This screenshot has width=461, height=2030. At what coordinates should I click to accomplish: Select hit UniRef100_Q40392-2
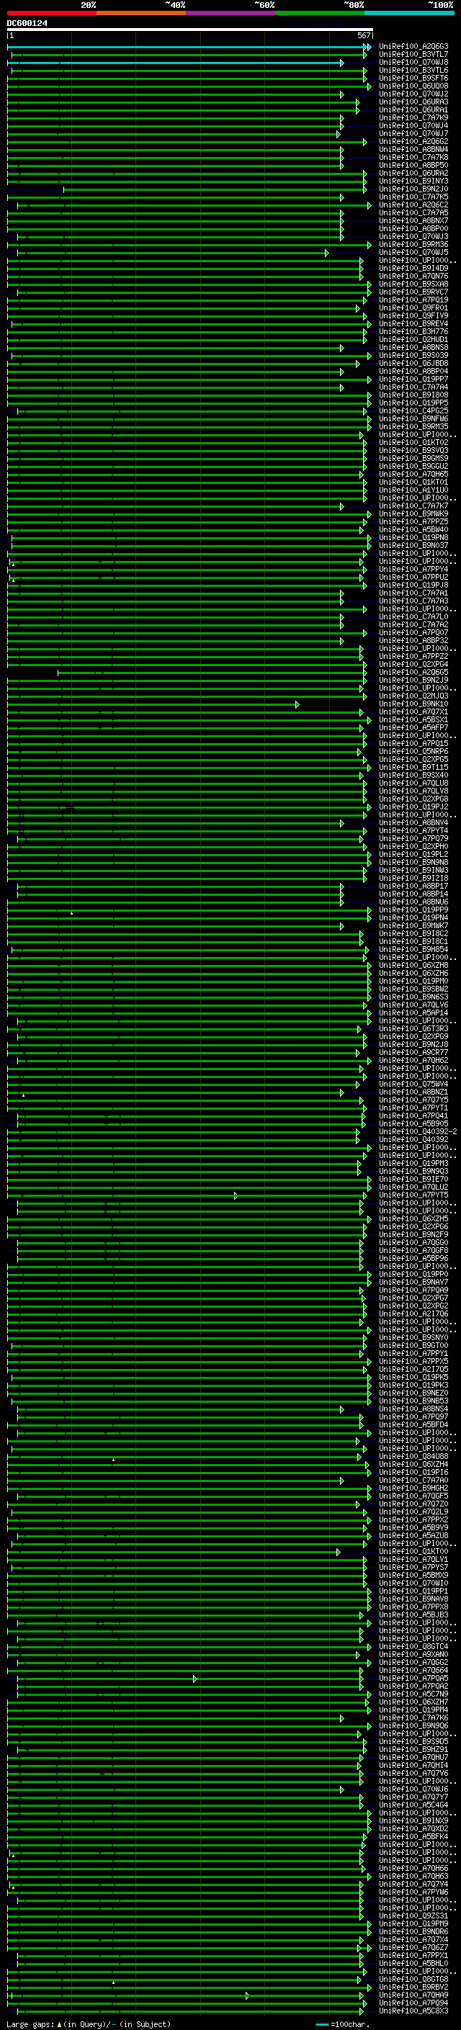click(419, 1131)
